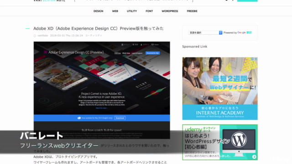Open the DESIGN menu item
The width and height of the screenshot is (292, 164).
pyautogui.click(x=99, y=11)
